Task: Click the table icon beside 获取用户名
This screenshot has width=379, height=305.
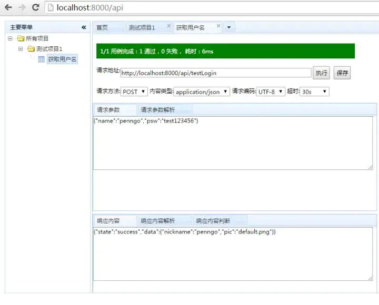Action: click(42, 59)
